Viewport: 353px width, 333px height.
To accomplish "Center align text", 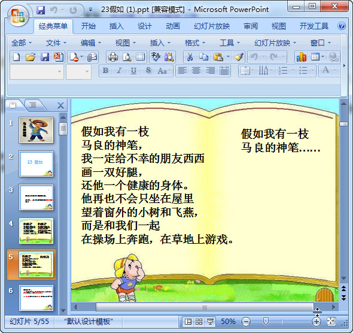I will point(196,71).
